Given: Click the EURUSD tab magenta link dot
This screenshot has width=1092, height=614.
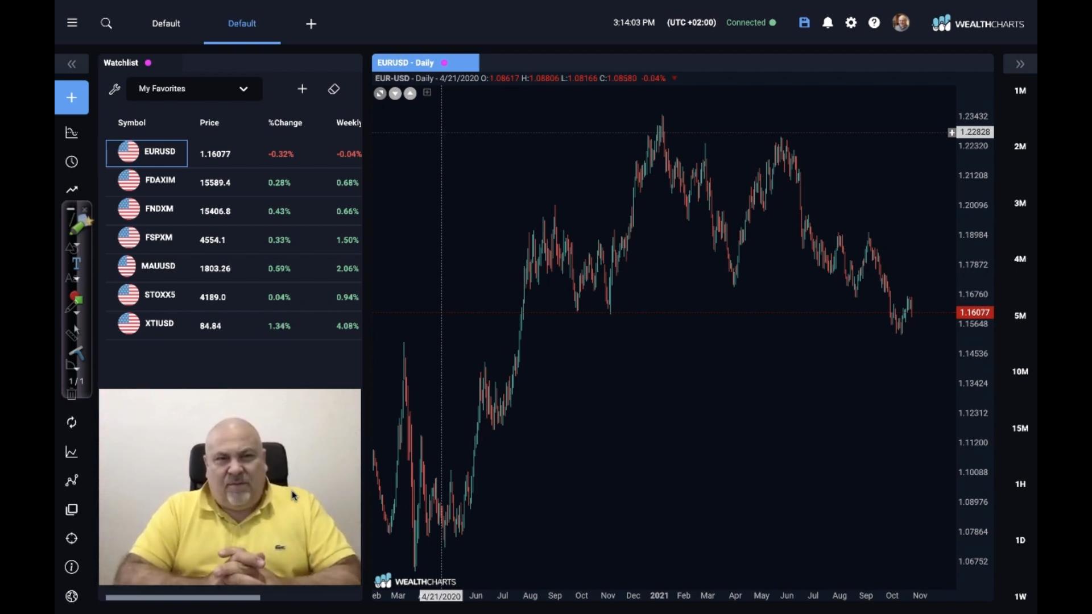Looking at the screenshot, I should coord(444,63).
